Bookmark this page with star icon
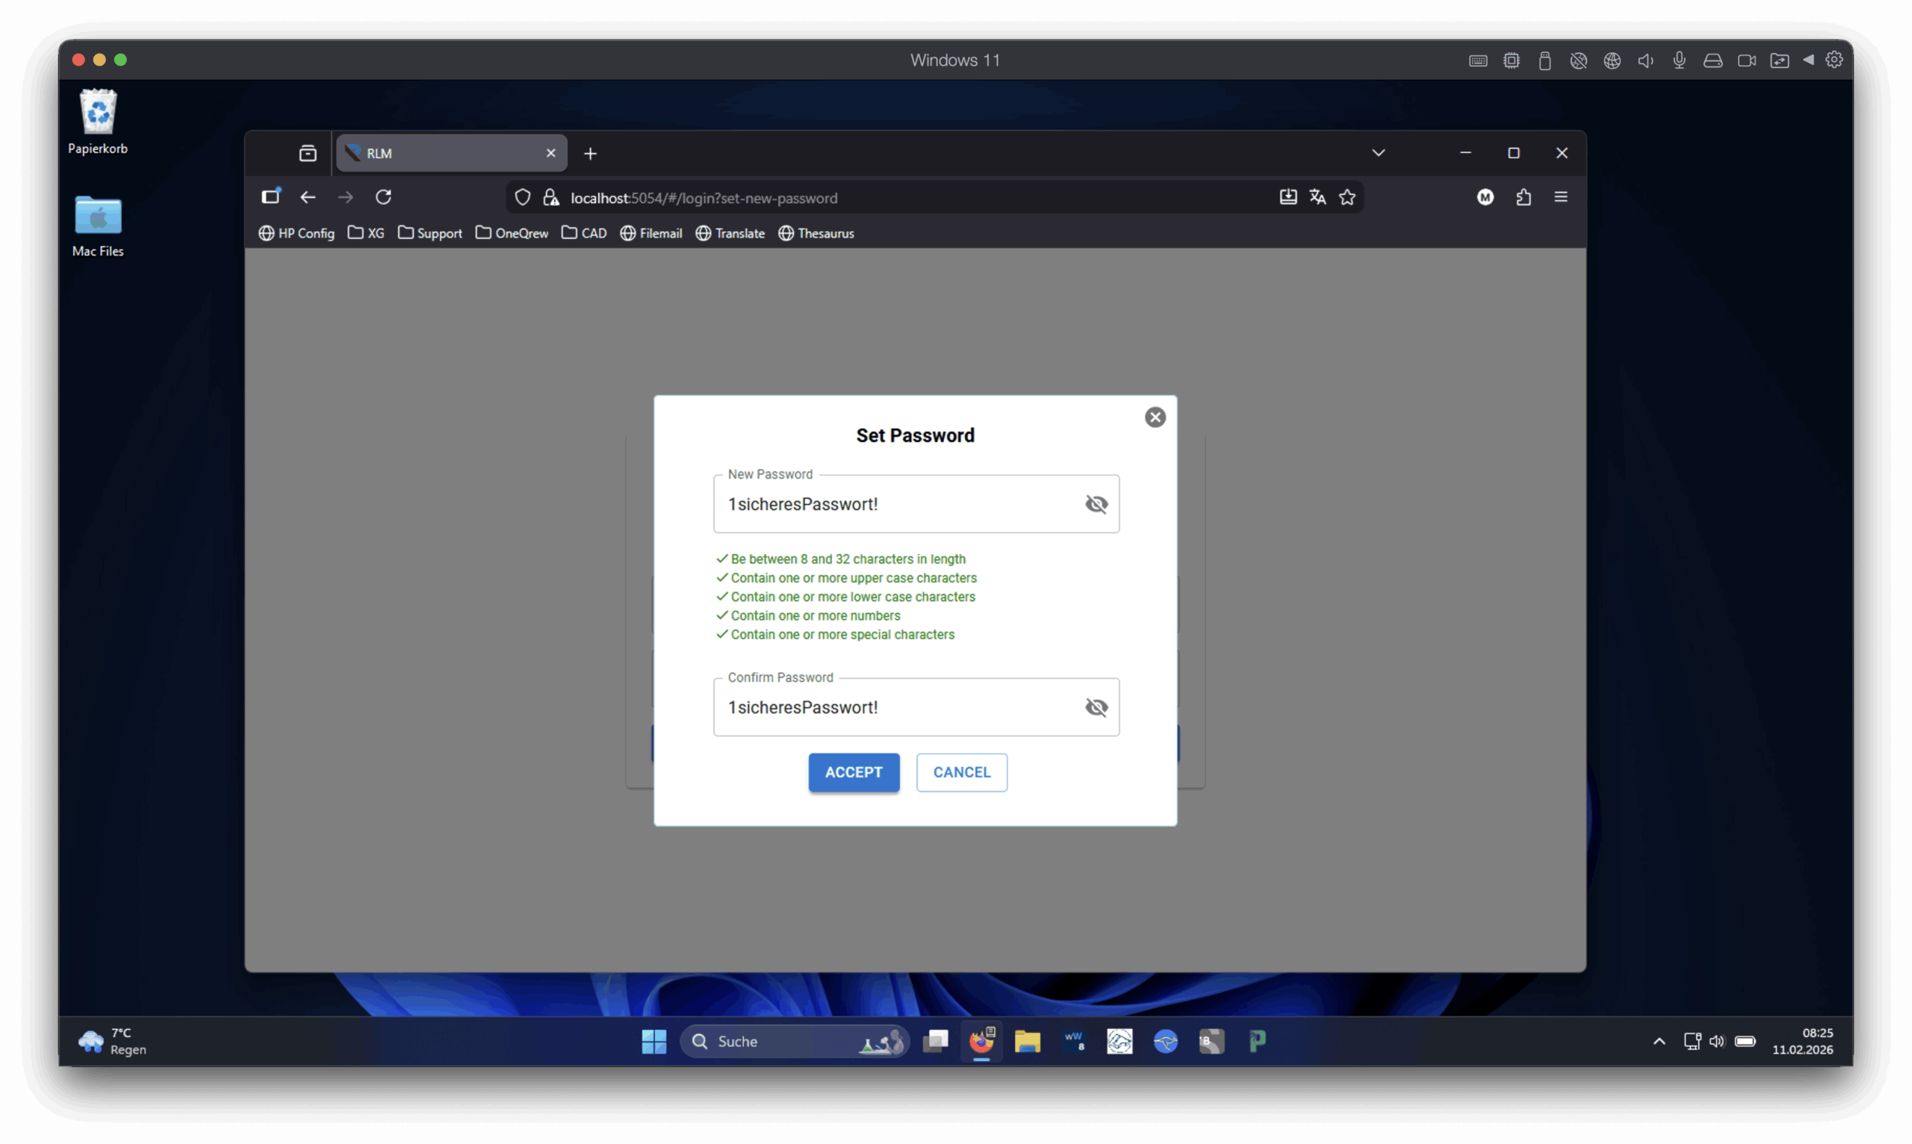1912x1144 pixels. 1347,197
